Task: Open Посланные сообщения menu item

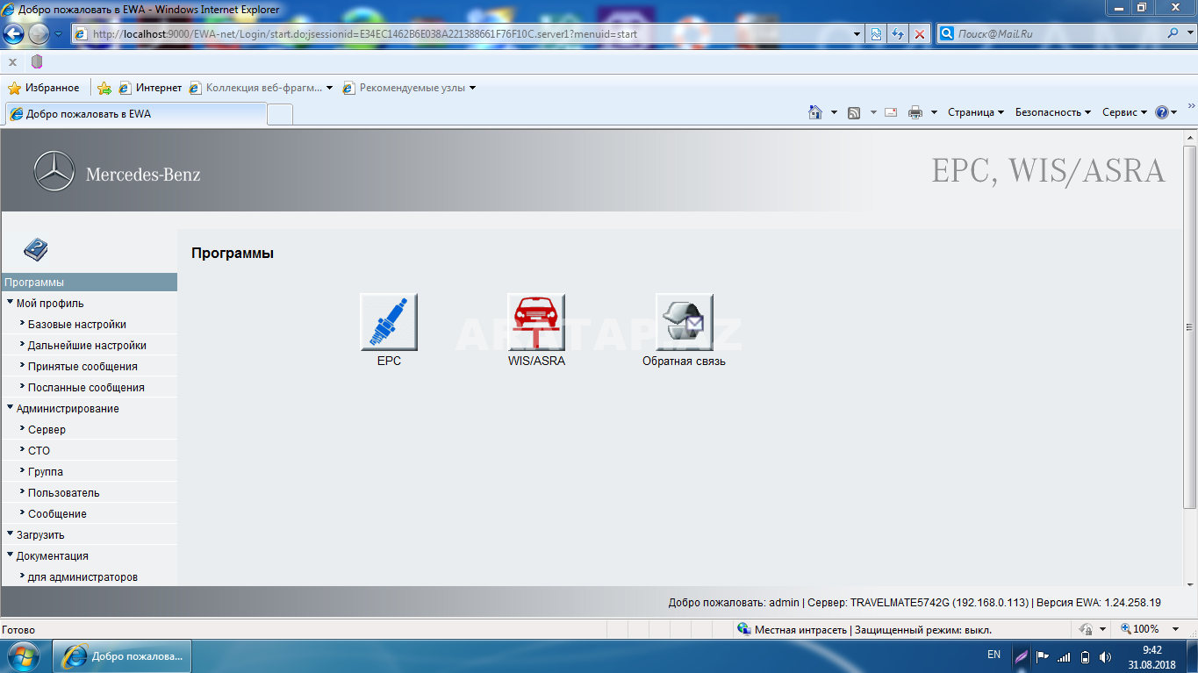Action: coord(86,388)
